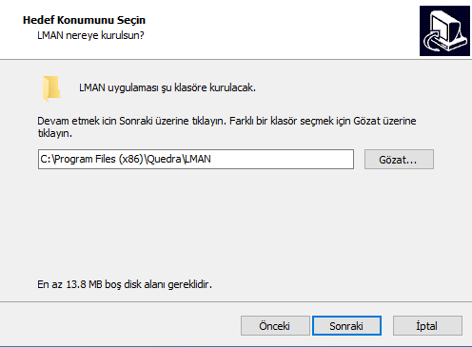Click the word Gözat in instruction text
This screenshot has width=472, height=347.
coord(366,121)
